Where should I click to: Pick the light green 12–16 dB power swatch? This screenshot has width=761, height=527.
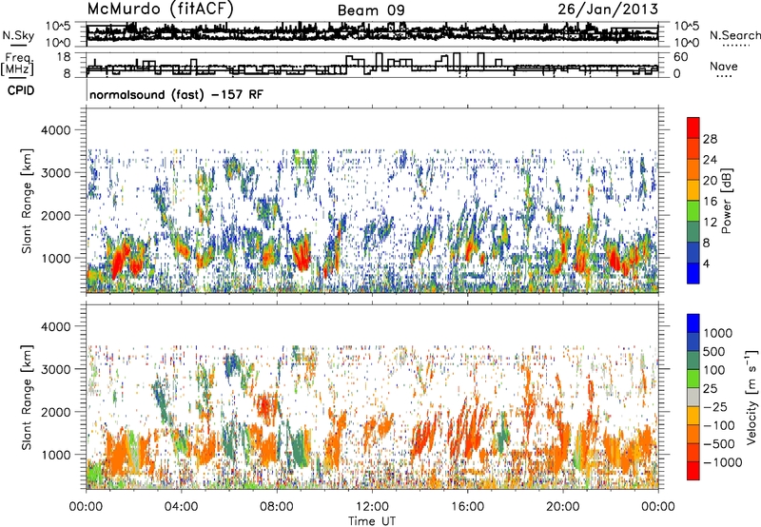pyautogui.click(x=693, y=211)
